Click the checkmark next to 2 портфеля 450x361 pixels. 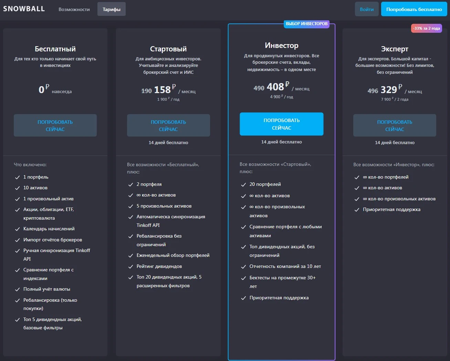tap(130, 184)
